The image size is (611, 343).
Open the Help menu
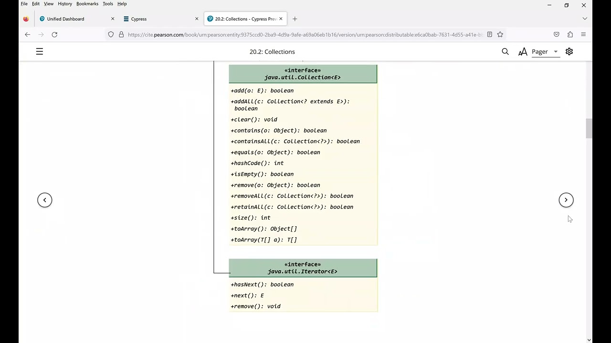[x=122, y=4]
